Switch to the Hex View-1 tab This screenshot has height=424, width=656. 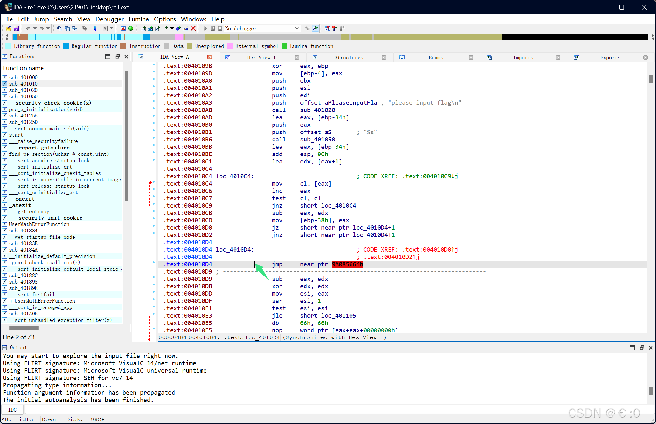coord(261,57)
